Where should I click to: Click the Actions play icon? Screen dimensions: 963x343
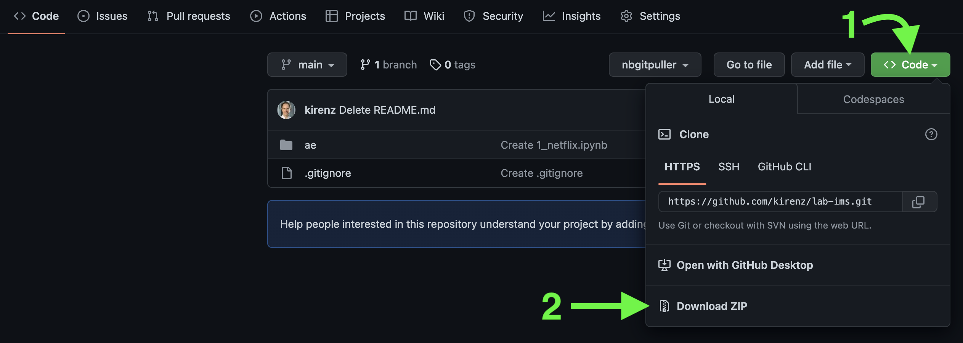[256, 16]
